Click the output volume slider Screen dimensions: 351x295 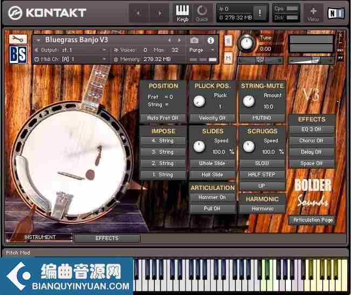click(x=311, y=60)
